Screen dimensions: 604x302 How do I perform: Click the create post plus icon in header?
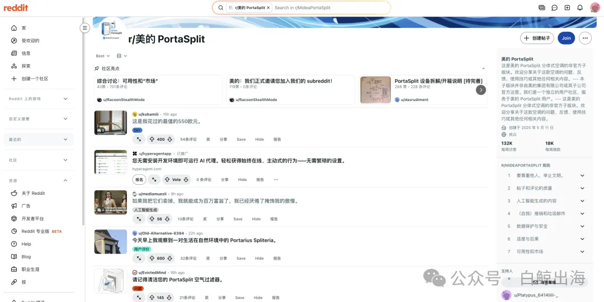coord(567,8)
